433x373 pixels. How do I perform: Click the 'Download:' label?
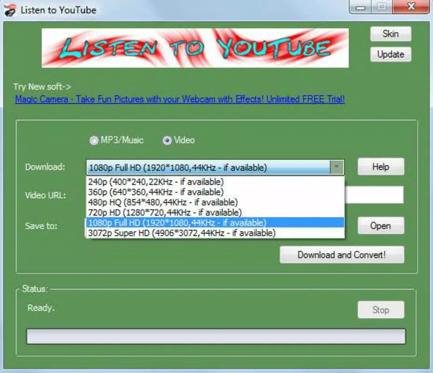[45, 167]
